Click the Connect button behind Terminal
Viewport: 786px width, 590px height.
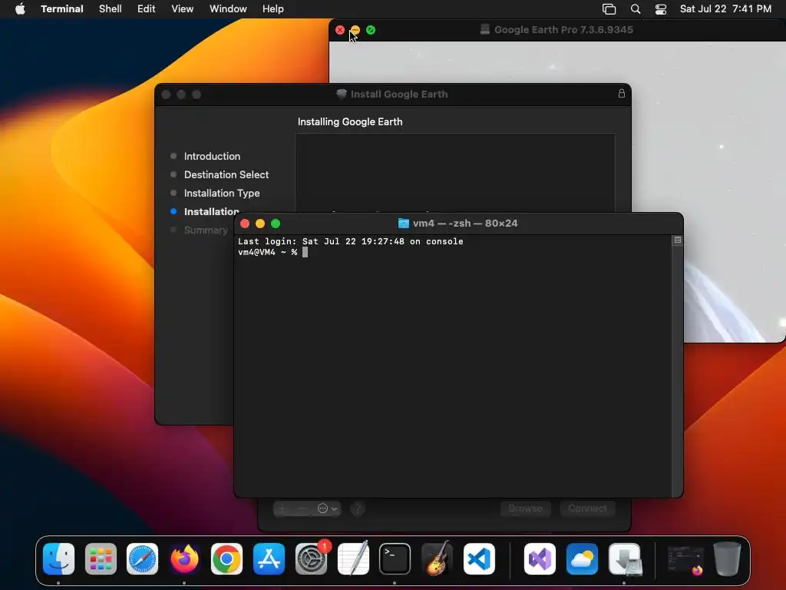(x=587, y=509)
